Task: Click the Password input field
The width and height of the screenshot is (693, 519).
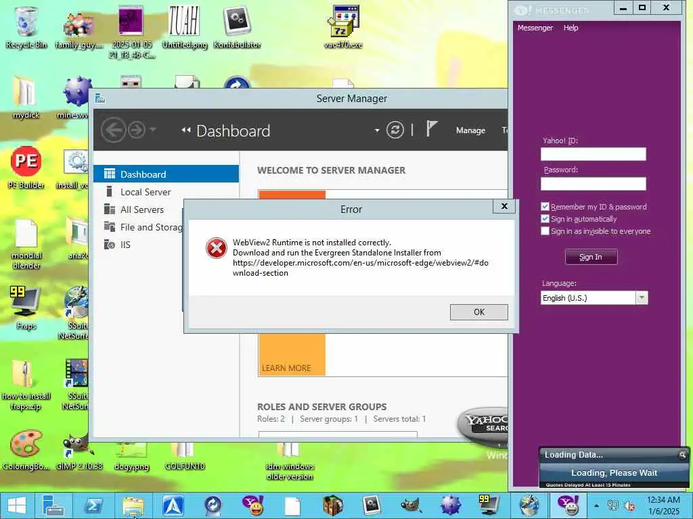Action: pyautogui.click(x=593, y=184)
